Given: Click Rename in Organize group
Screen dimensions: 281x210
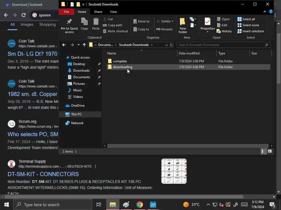Looking at the screenshot, I should point(164,29).
